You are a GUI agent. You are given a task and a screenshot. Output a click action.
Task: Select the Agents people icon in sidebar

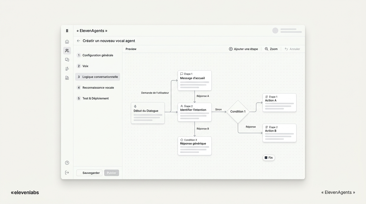pos(67,51)
